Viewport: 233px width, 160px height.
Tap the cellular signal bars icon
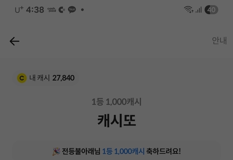199,10
